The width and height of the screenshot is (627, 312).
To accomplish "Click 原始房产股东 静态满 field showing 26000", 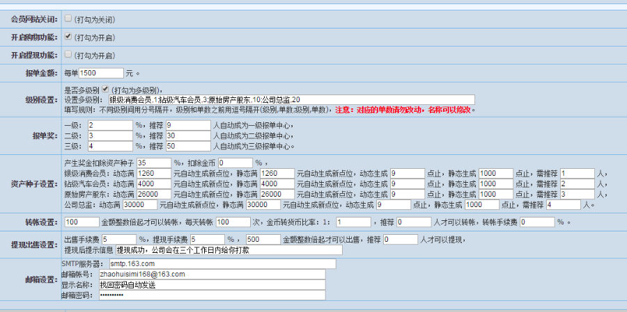I will click(x=277, y=195).
